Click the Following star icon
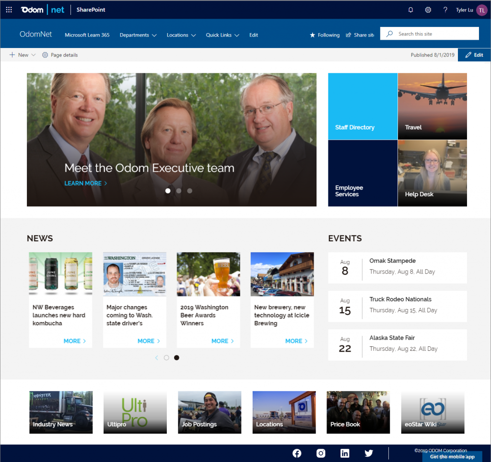This screenshot has width=491, height=462. coord(312,35)
